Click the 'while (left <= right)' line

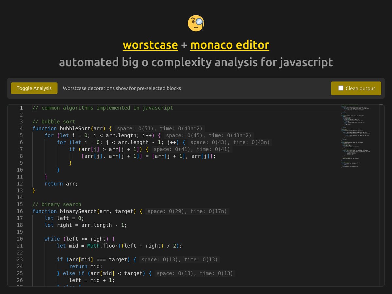(80, 239)
